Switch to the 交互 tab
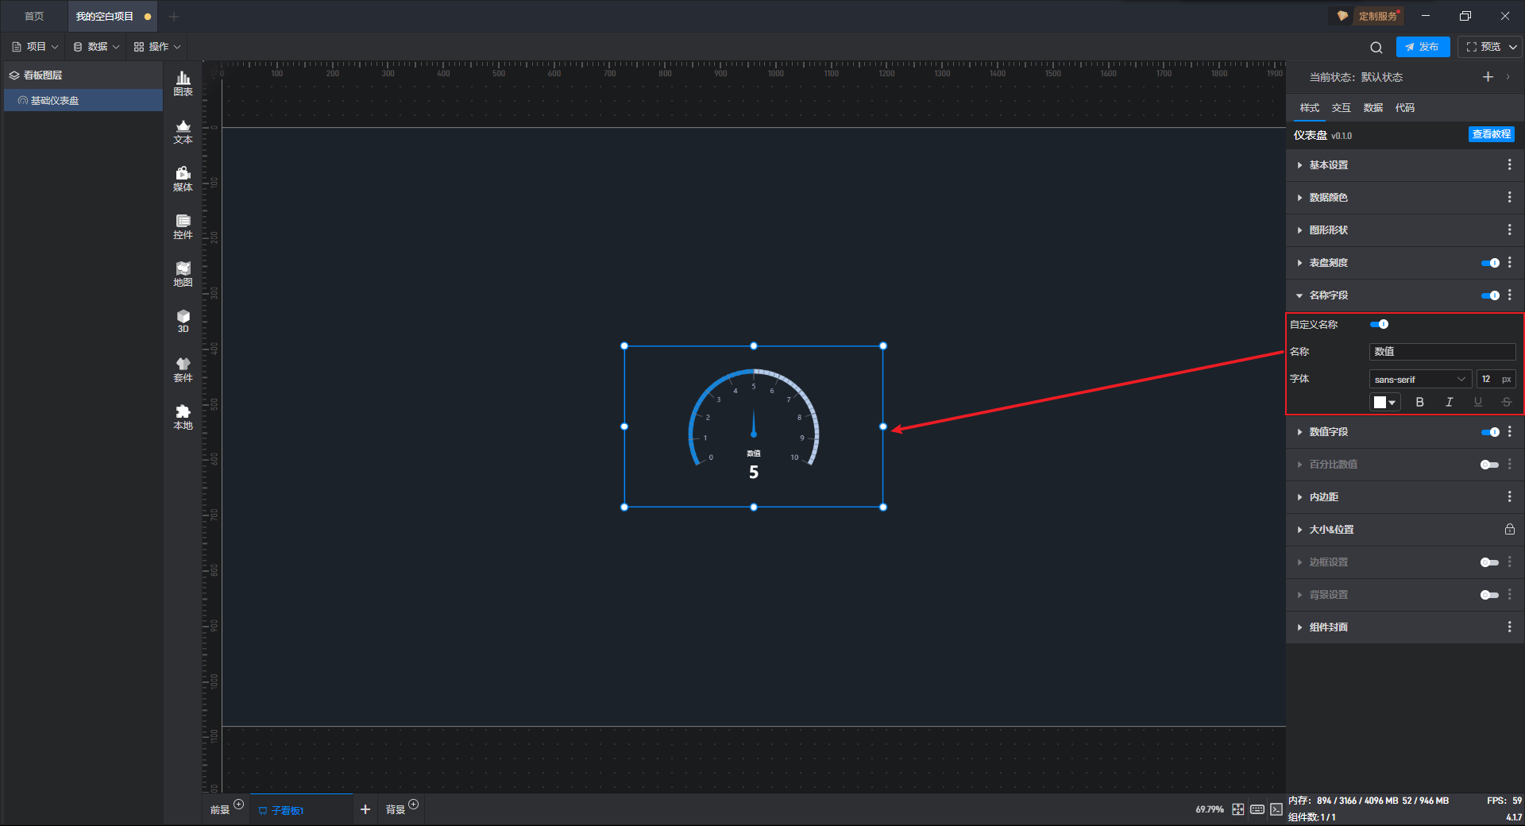The image size is (1525, 826). point(1341,108)
